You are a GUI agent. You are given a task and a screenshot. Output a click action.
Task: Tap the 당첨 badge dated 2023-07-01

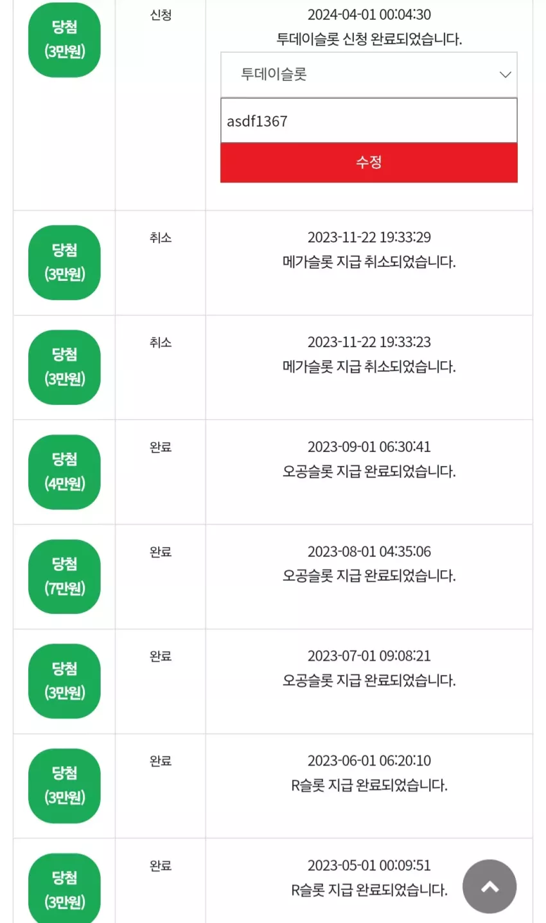point(64,681)
